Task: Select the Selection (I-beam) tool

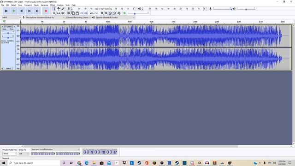Action: [x=54, y=9]
